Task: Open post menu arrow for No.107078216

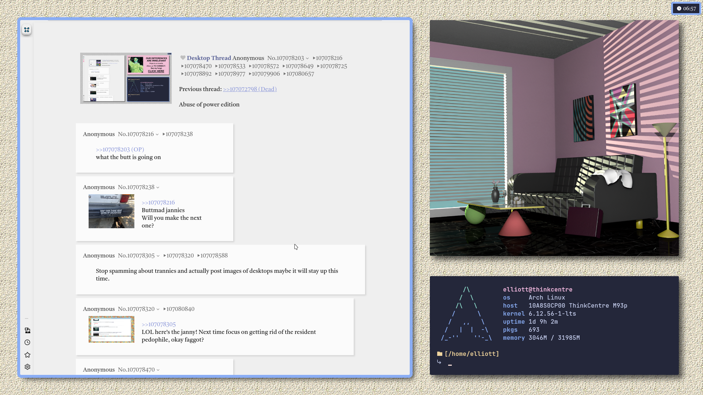Action: 157,135
